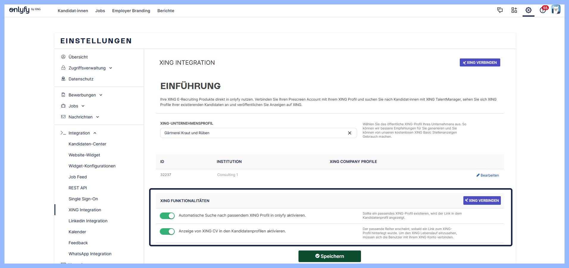Expand the Bewerbungen sidebar section
The image size is (569, 268).
101,95
